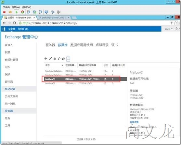Open 邮件流 in the left navigation

[x=9, y=82]
